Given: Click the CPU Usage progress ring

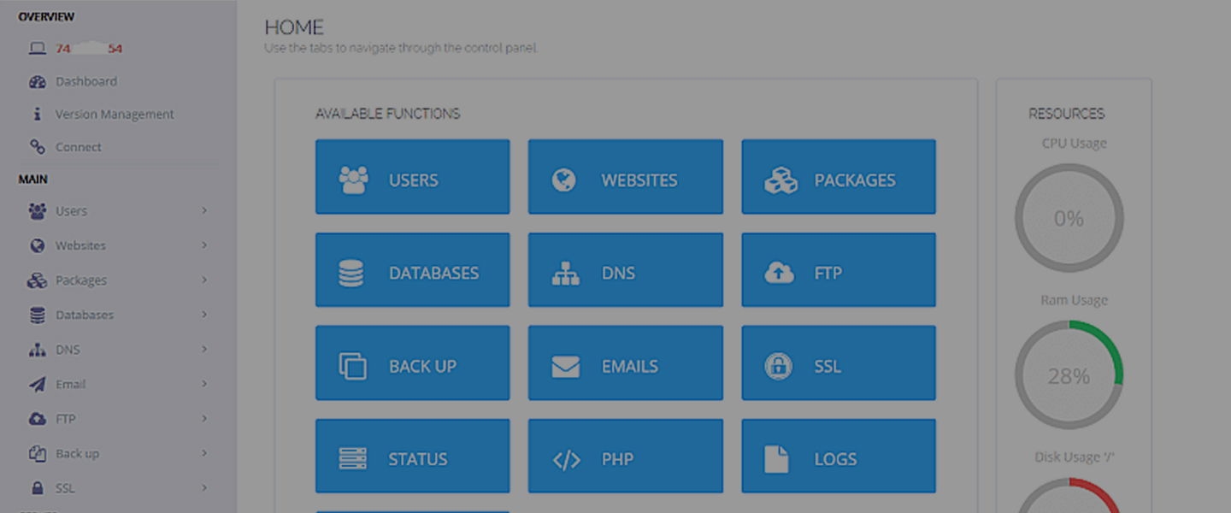Looking at the screenshot, I should (x=1069, y=217).
